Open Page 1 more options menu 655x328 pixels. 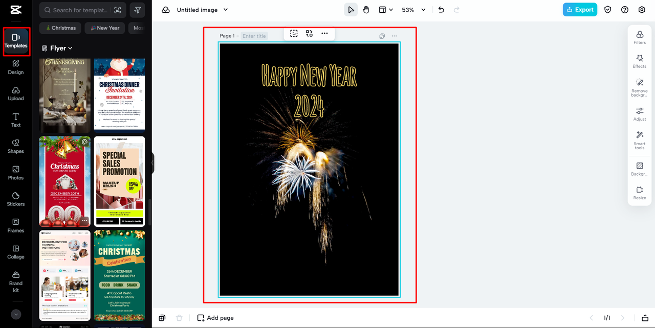pyautogui.click(x=394, y=36)
